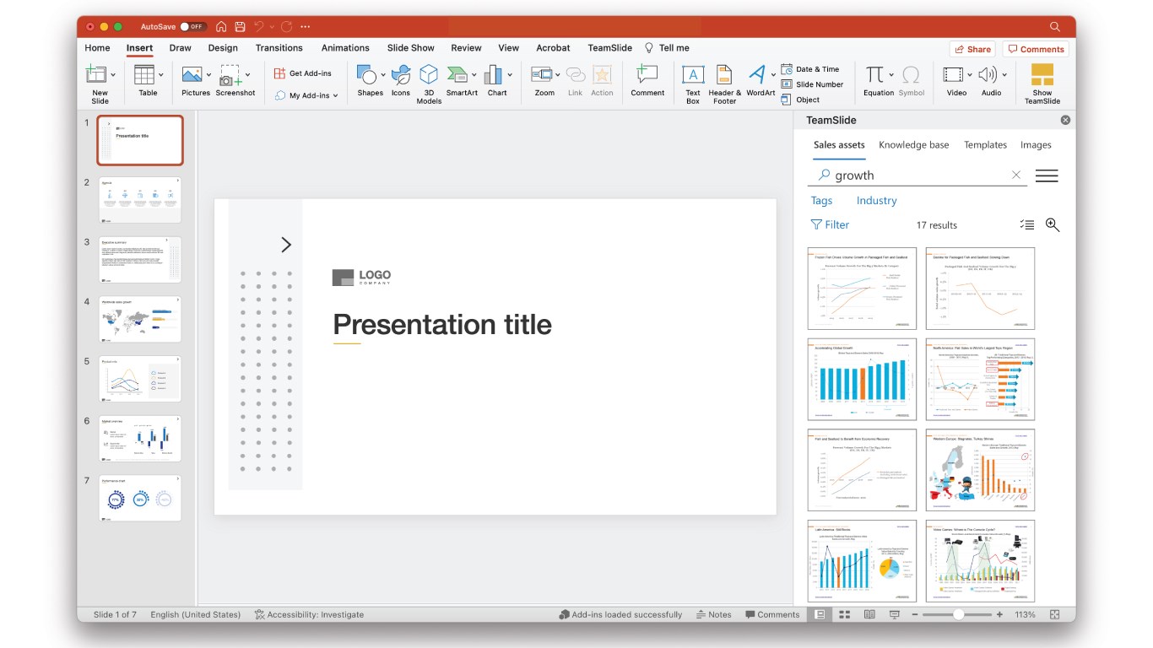Open the Filter option in TeamSlide
This screenshot has height=648, width=1153.
pyautogui.click(x=830, y=224)
